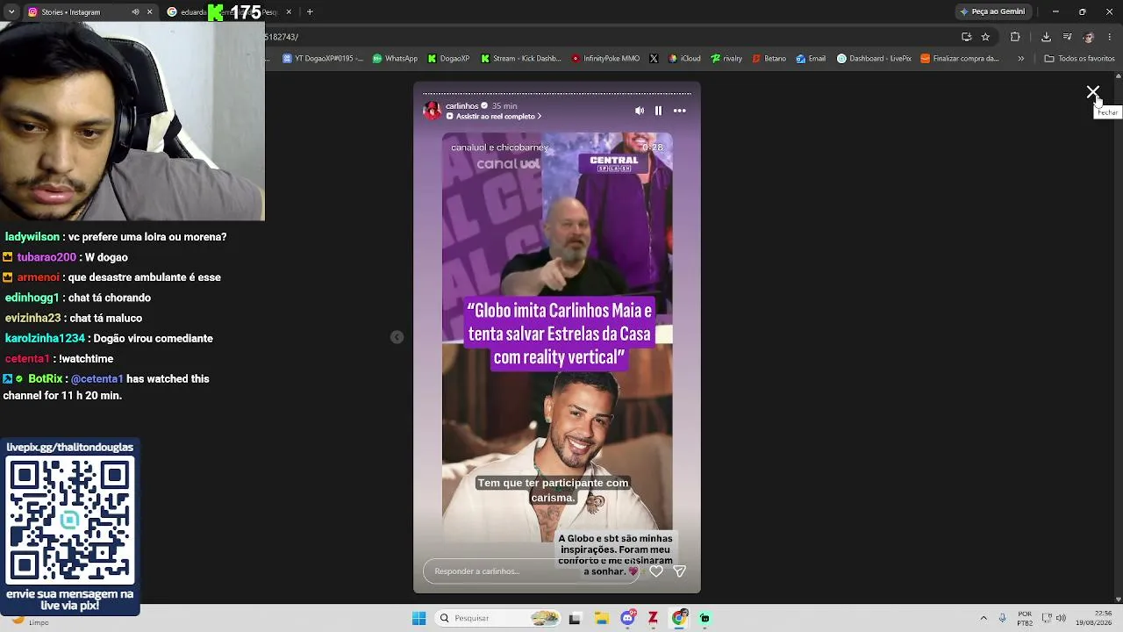Mute audio on the Instagram tab
The height and width of the screenshot is (632, 1123).
point(135,12)
